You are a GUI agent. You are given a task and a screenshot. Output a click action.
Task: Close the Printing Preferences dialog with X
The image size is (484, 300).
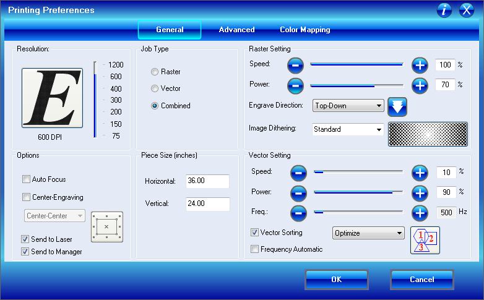pyautogui.click(x=467, y=10)
